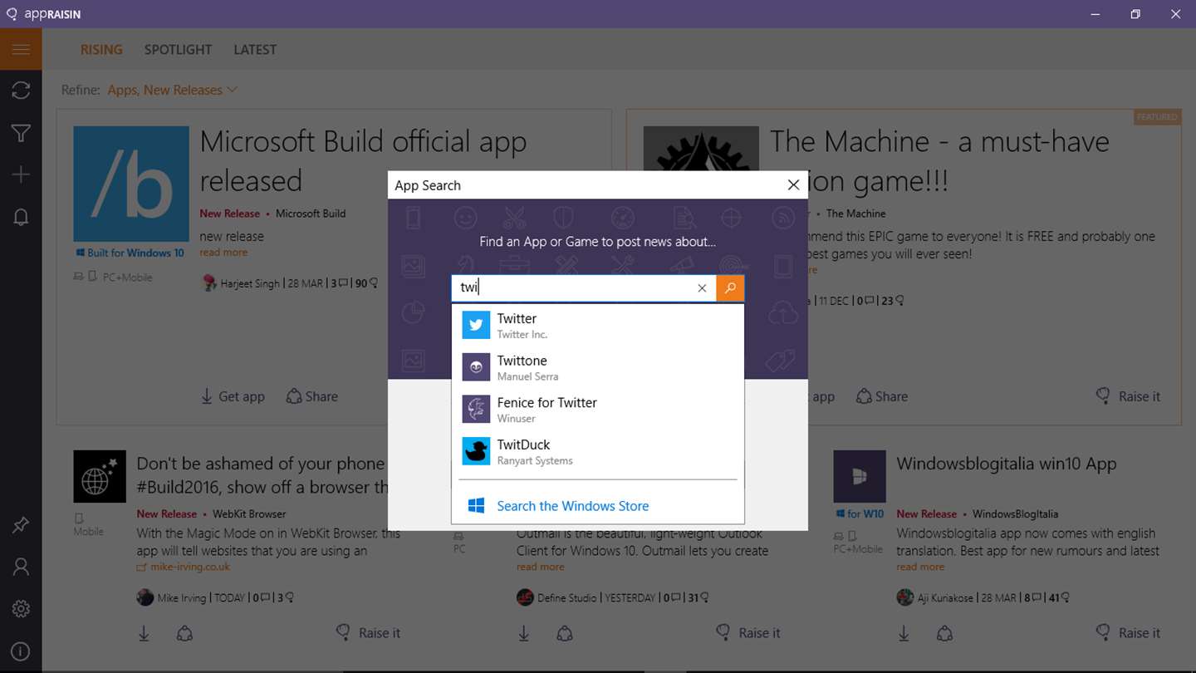Viewport: 1196px width, 673px height.
Task: Choose Twittone from the search suggestions
Action: coord(598,367)
